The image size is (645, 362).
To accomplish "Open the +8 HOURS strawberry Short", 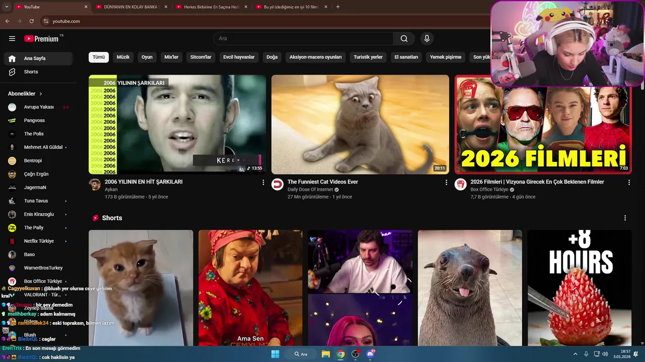I will point(579,288).
